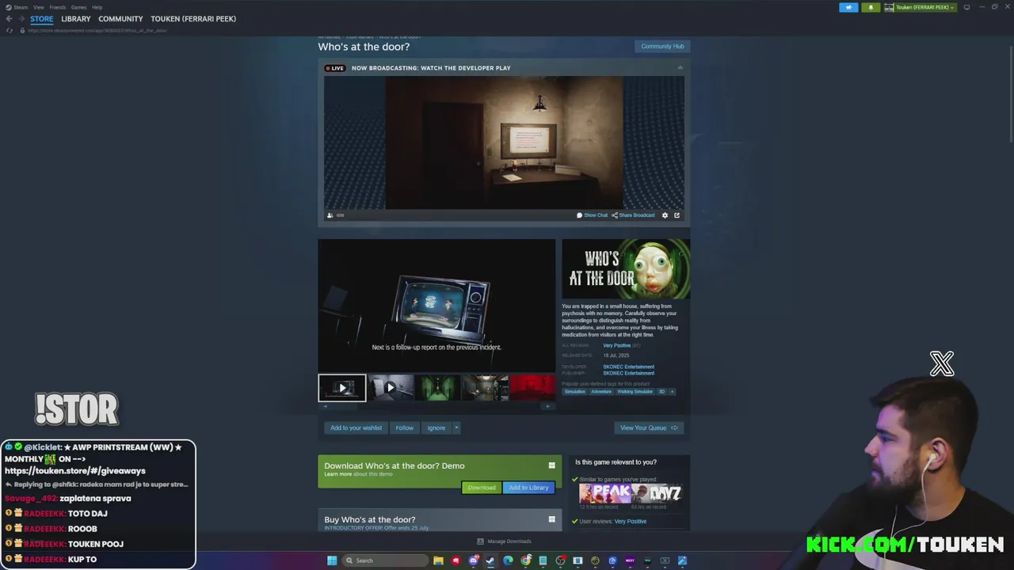Image resolution: width=1014 pixels, height=570 pixels.
Task: Follow the game
Action: (405, 427)
